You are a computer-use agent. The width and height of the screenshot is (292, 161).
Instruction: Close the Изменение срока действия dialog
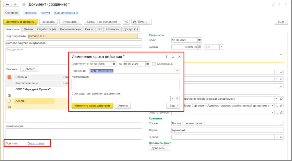coord(179,57)
